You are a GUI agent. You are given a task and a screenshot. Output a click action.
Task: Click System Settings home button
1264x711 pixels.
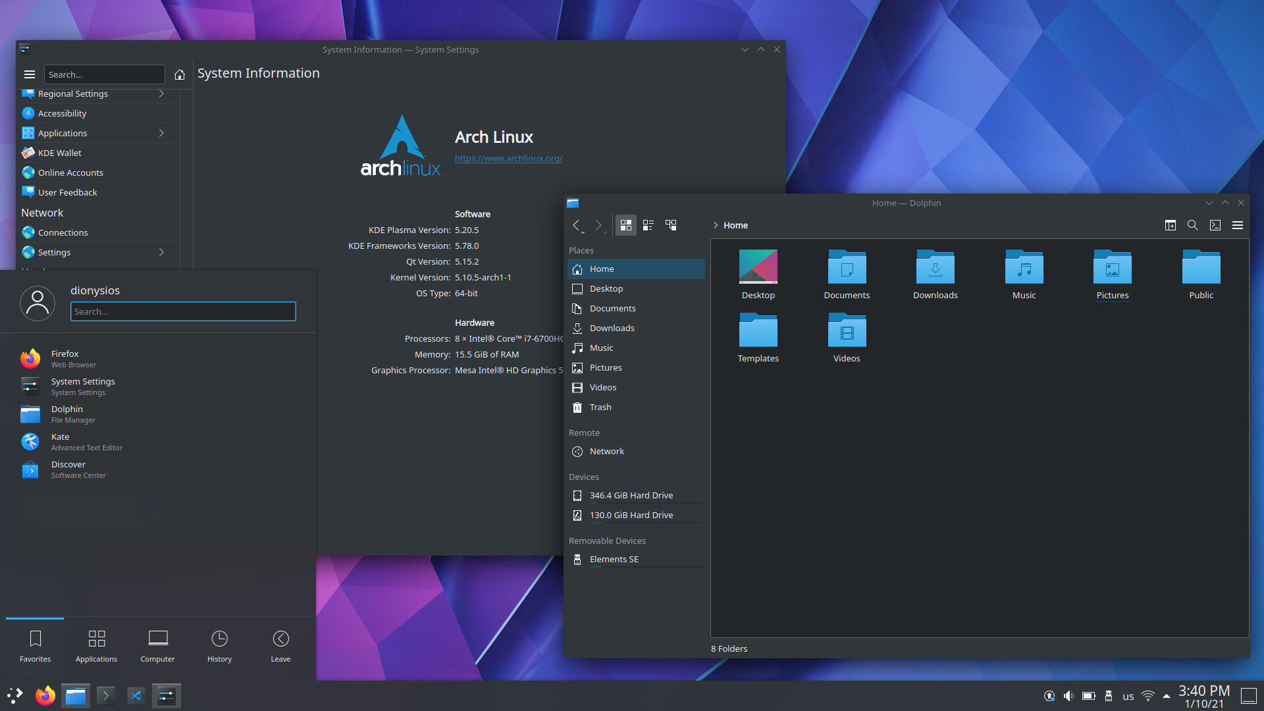click(179, 74)
